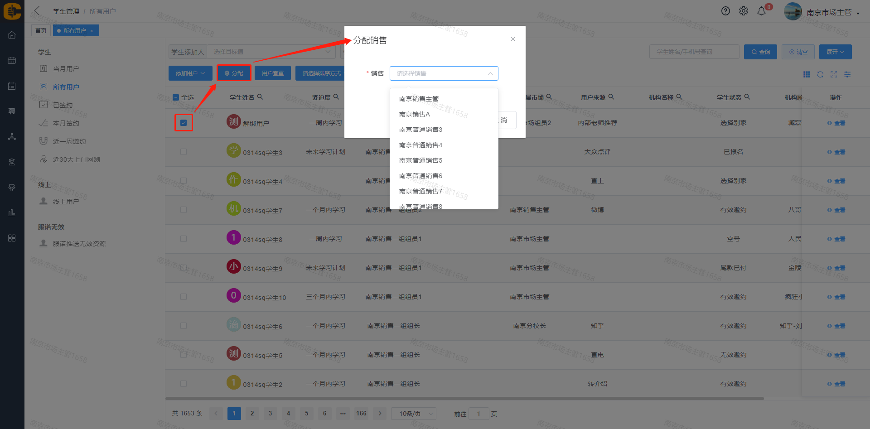Click the grid view icon above table
This screenshot has height=429, width=870.
tap(807, 74)
